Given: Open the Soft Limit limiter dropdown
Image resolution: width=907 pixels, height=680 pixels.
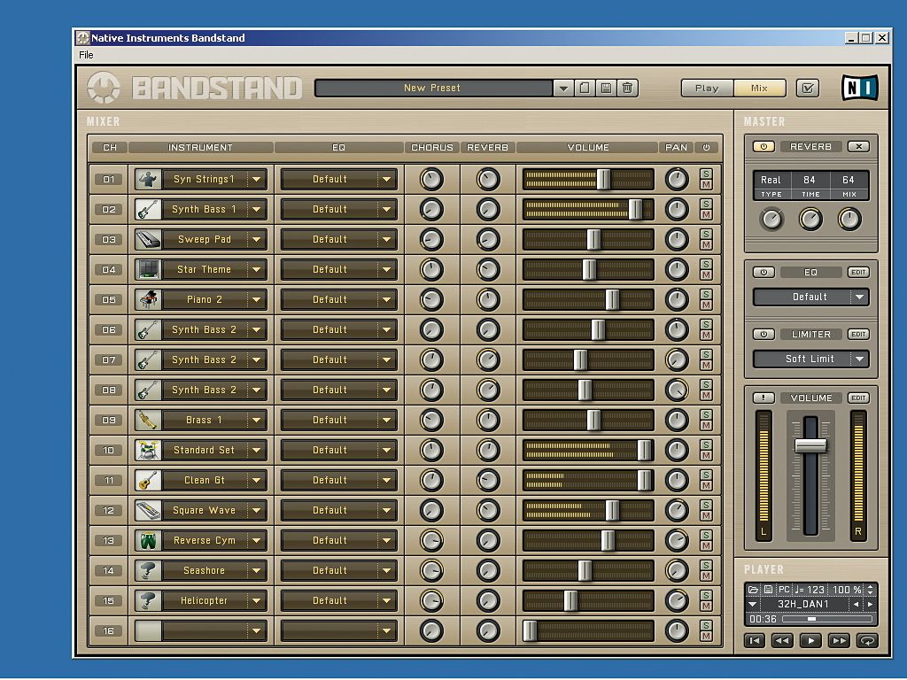Looking at the screenshot, I should [x=859, y=359].
